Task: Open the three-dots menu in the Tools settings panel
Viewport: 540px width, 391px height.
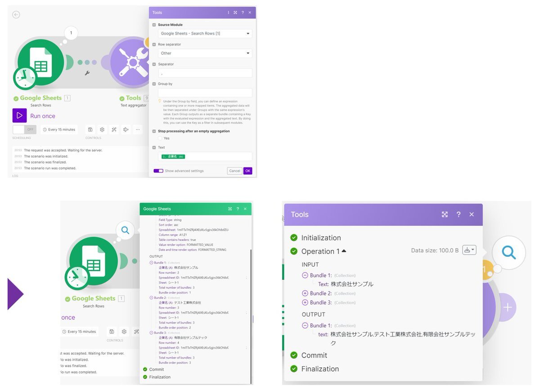Action: point(229,13)
